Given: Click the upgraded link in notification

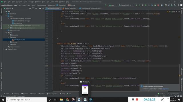Looking at the screenshot, I should point(165,89).
